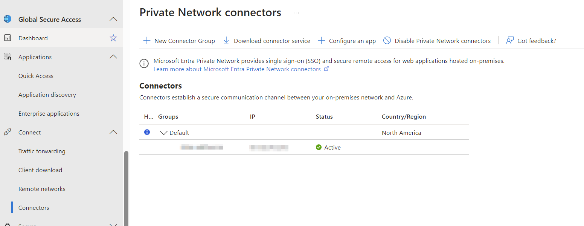Select Connectors in the sidebar
The height and width of the screenshot is (226, 584).
click(x=34, y=208)
